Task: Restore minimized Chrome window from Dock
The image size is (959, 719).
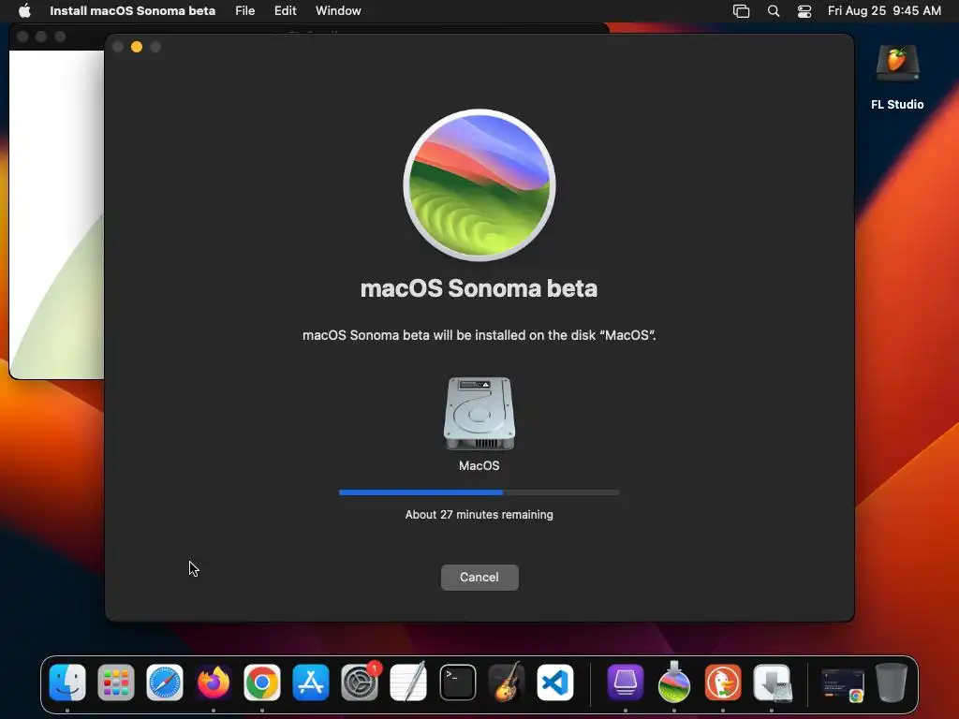Action: (x=843, y=684)
